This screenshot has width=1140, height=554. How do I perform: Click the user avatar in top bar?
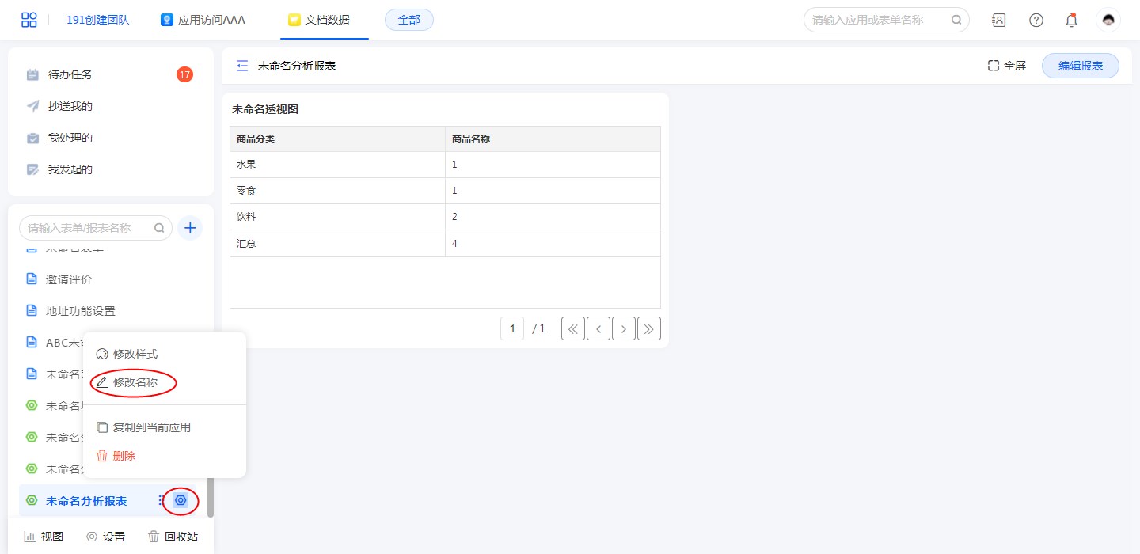coord(1108,20)
